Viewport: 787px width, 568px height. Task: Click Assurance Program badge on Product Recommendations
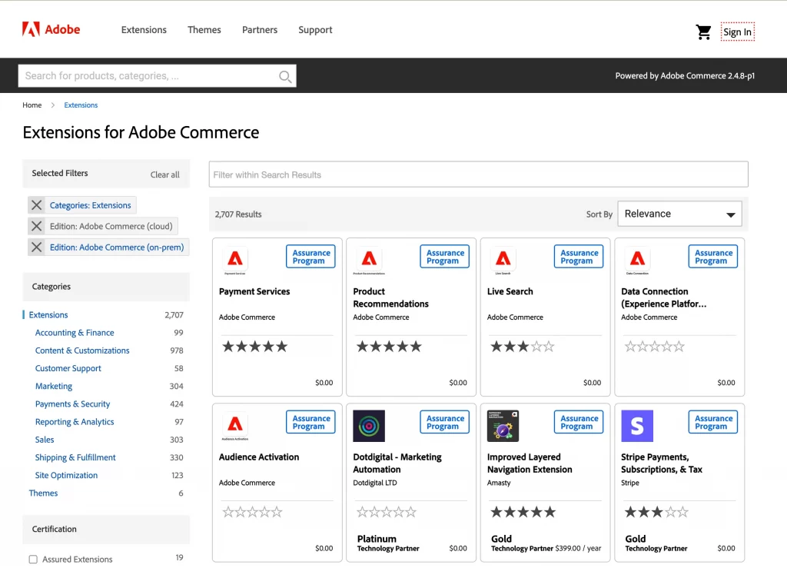pyautogui.click(x=445, y=257)
